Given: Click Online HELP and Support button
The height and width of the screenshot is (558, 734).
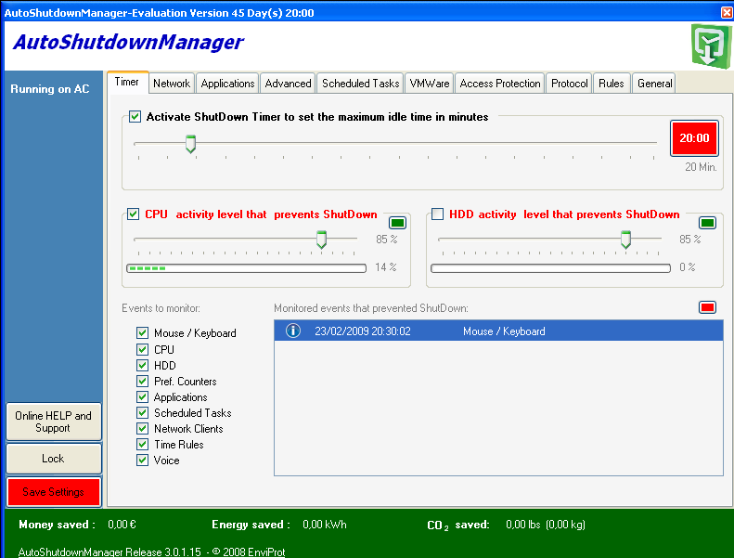Looking at the screenshot, I should click(54, 422).
